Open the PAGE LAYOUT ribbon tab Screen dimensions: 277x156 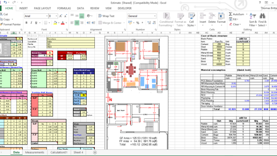[x=42, y=8]
